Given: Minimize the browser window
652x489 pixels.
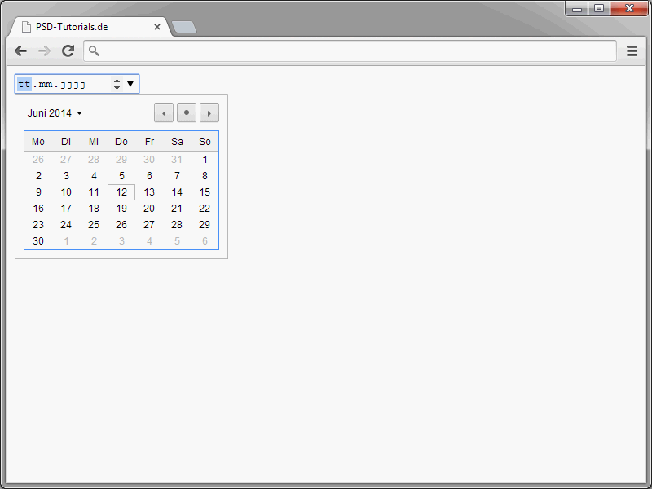Looking at the screenshot, I should point(577,8).
